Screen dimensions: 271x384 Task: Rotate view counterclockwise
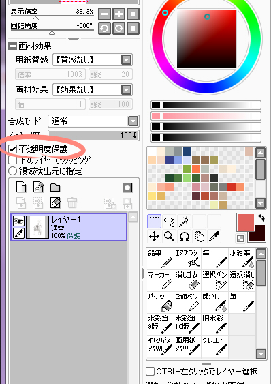click(x=104, y=28)
